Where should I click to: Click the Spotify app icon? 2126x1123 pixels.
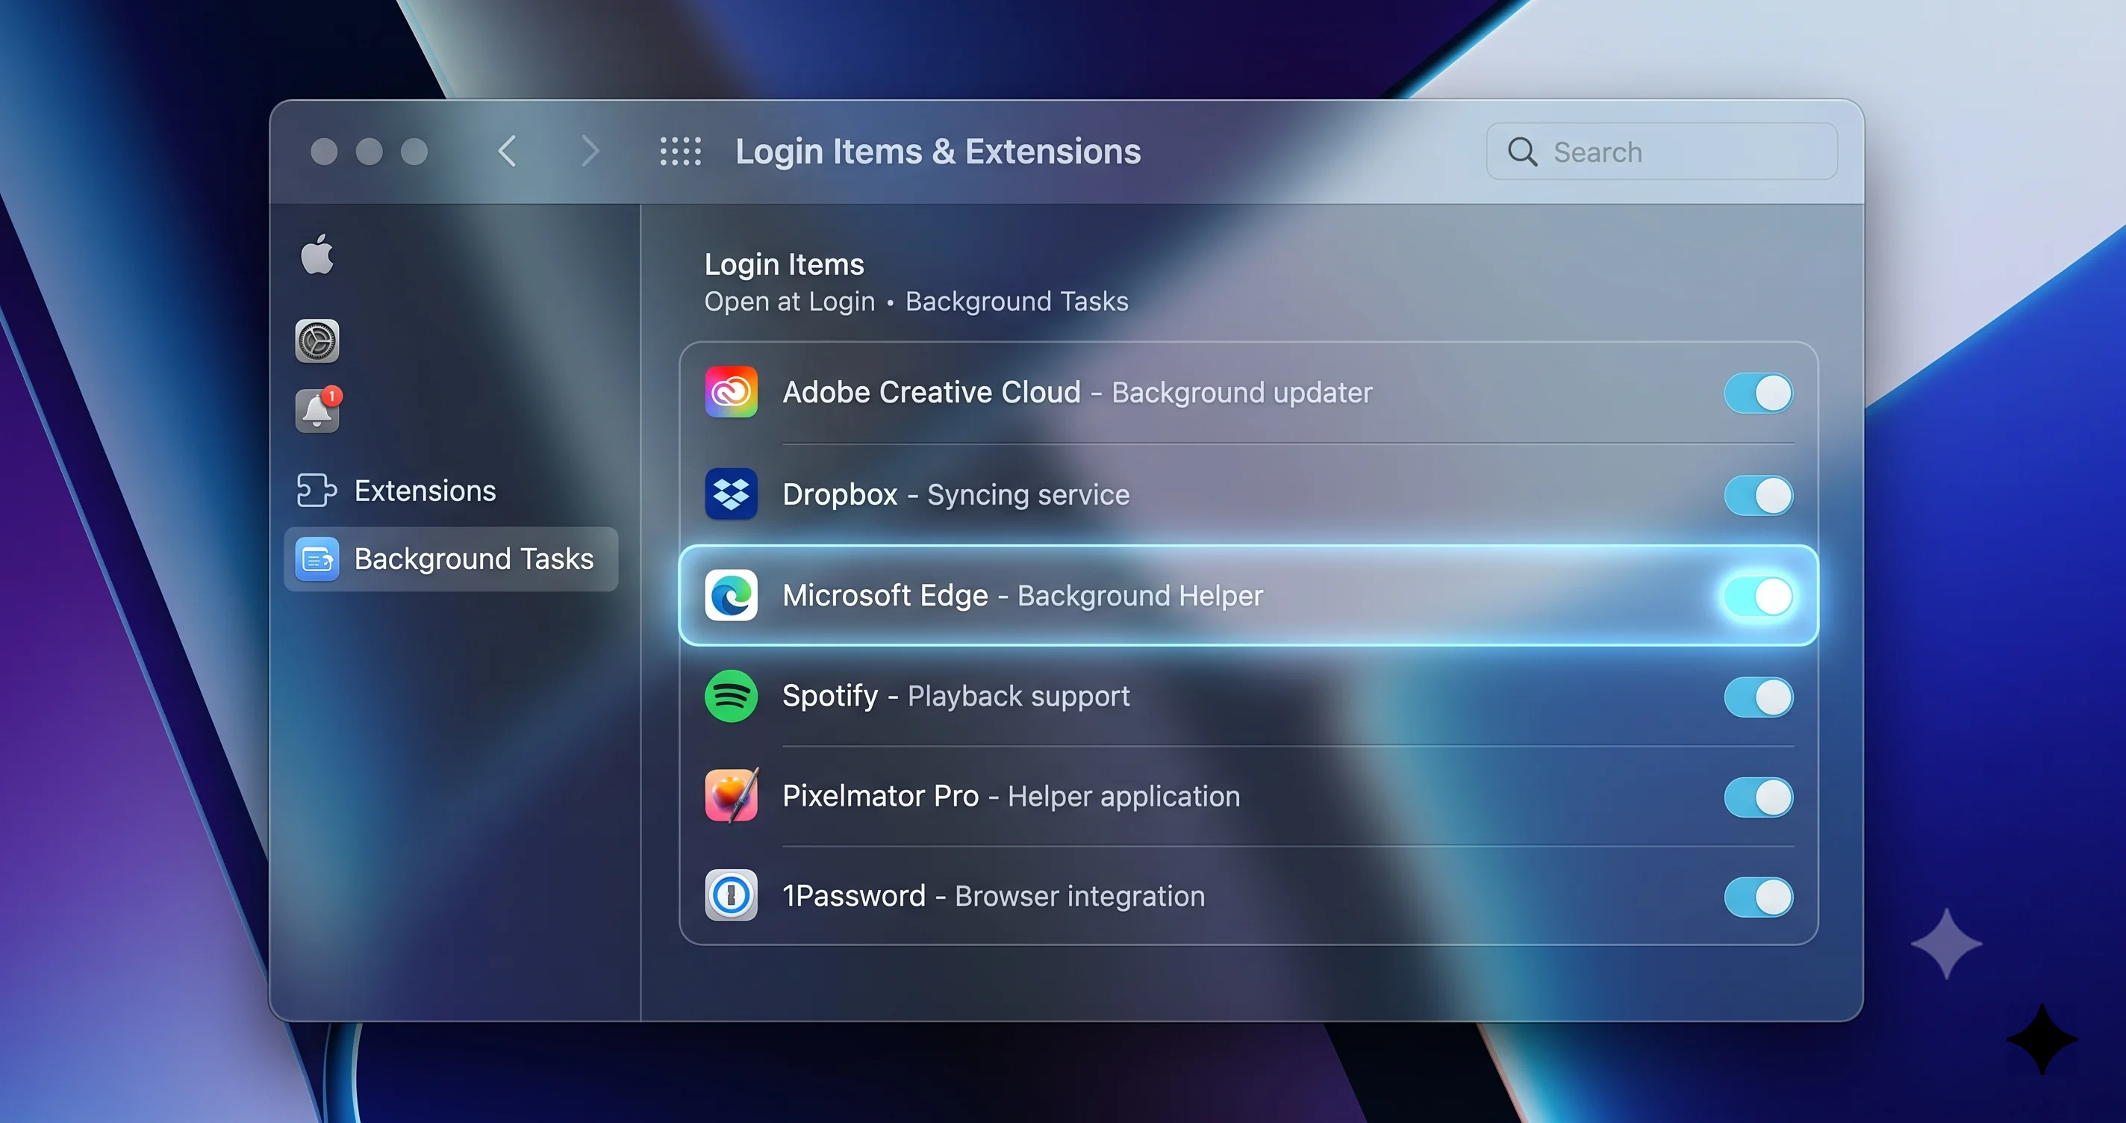[x=732, y=696]
